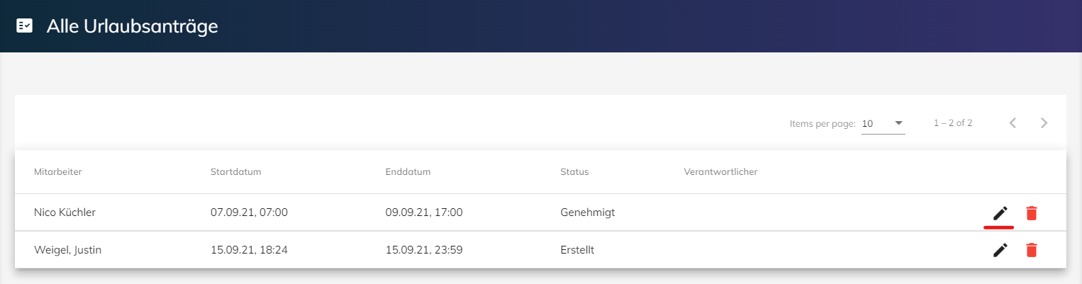Viewport: 1082px width, 284px height.
Task: Edit Weigel, Justin's vacation request
Action: tap(1000, 250)
